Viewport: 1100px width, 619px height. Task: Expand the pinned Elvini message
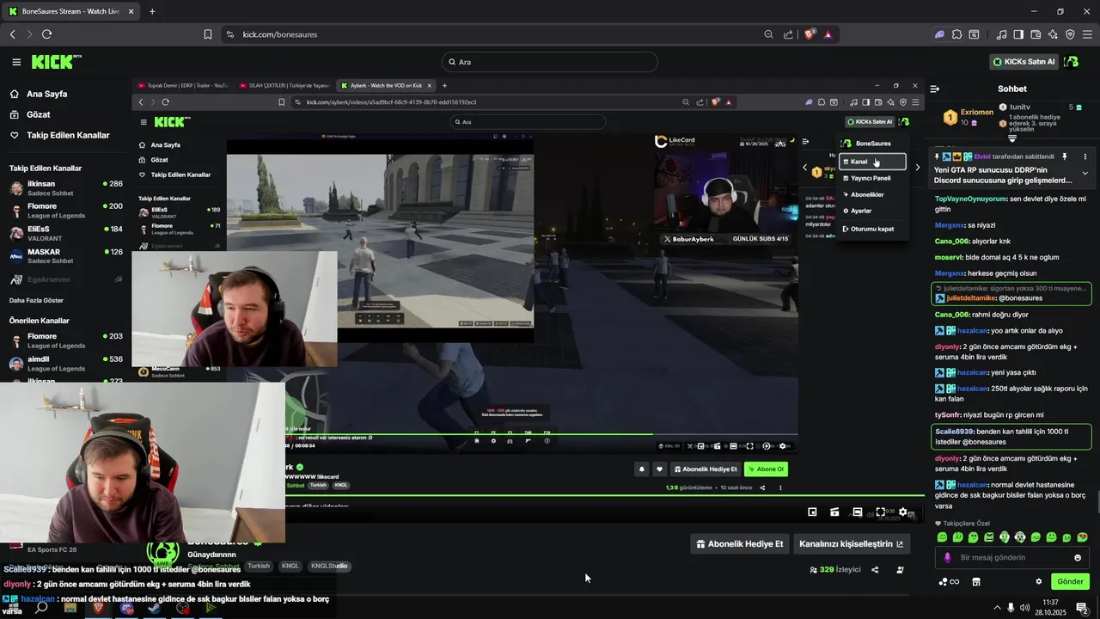pos(1085,174)
